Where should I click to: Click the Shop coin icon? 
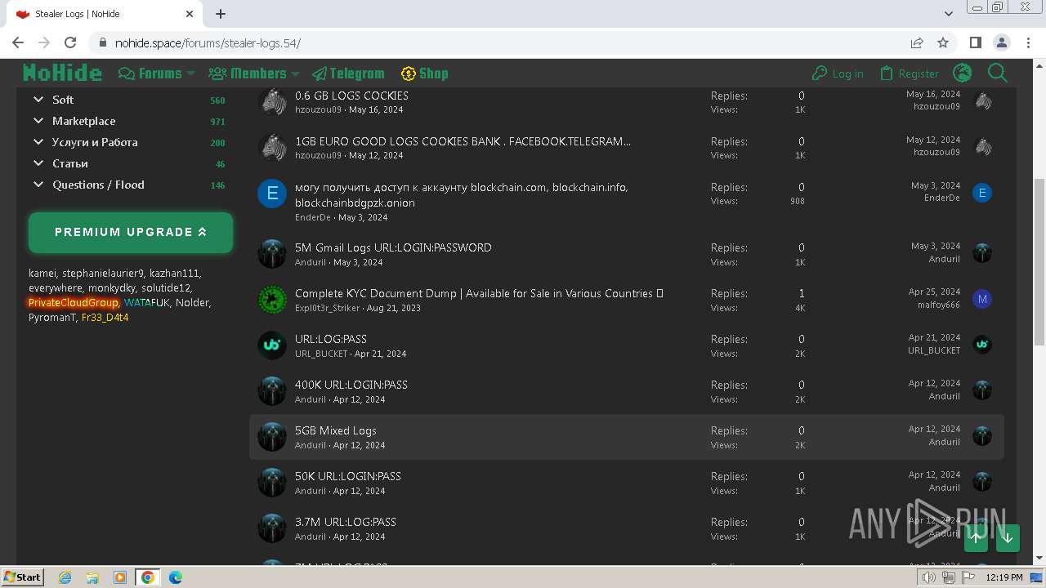point(409,73)
